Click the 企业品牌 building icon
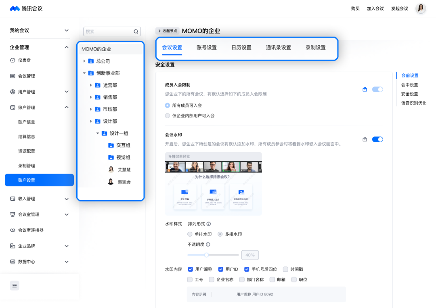 click(x=13, y=246)
